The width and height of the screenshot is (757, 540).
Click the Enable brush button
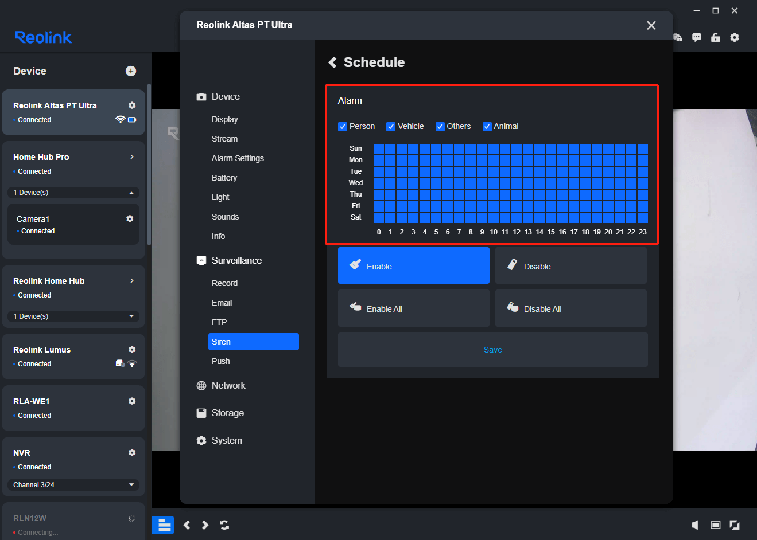click(414, 265)
